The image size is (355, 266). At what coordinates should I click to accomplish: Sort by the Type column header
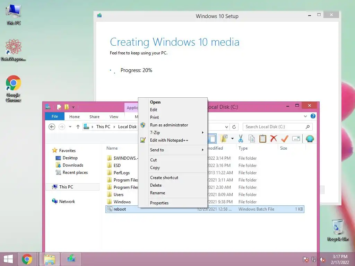pyautogui.click(x=243, y=148)
